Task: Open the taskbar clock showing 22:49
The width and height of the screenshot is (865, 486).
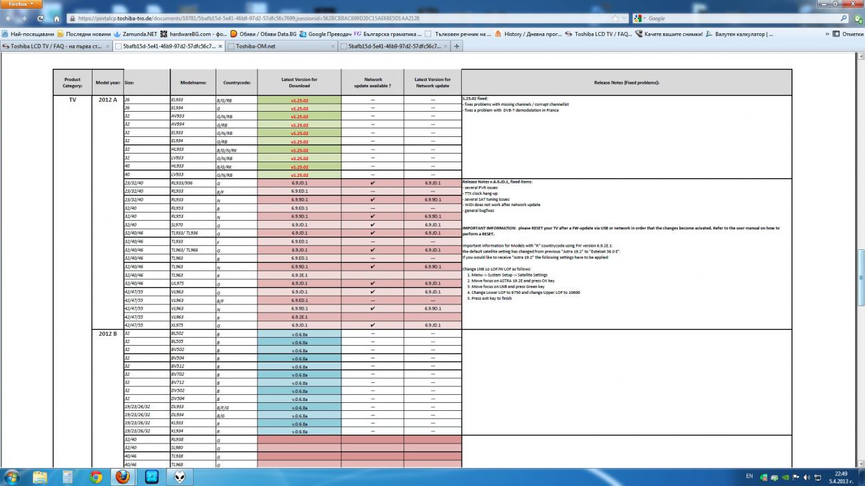Action: 842,477
